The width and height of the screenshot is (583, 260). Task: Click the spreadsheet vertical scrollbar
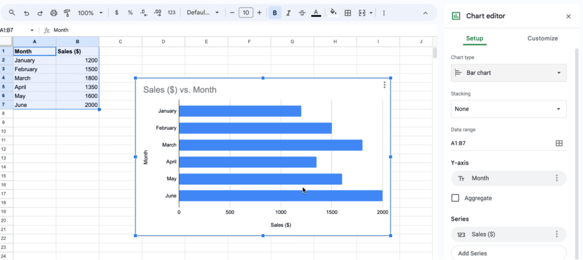(x=435, y=53)
